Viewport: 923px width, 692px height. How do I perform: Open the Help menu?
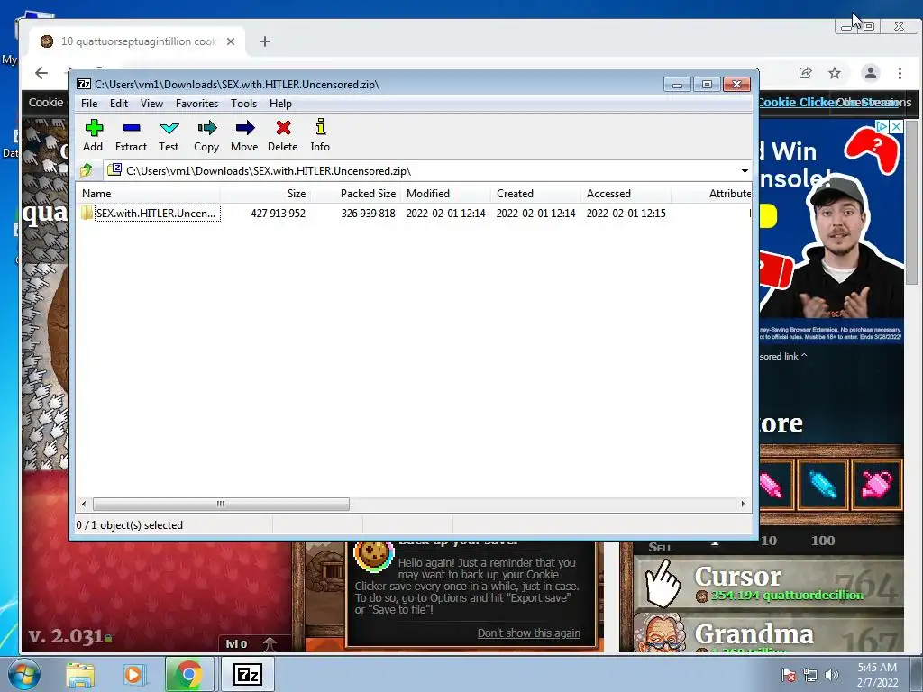pyautogui.click(x=281, y=104)
